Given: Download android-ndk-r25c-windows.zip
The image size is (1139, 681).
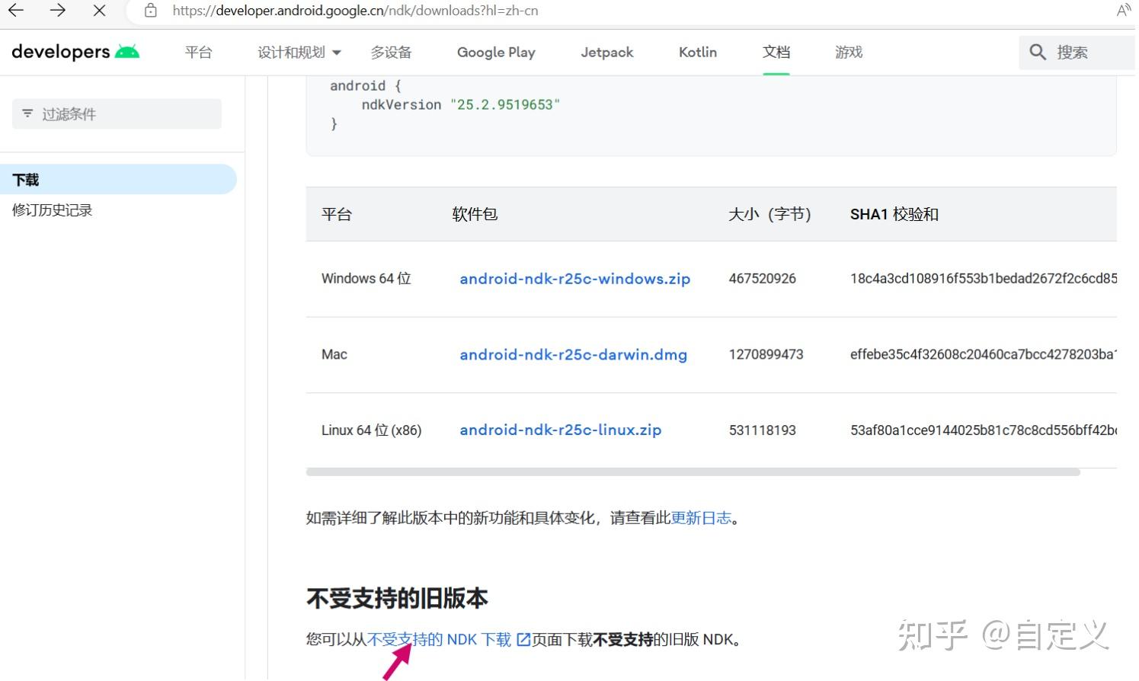Looking at the screenshot, I should [x=574, y=279].
